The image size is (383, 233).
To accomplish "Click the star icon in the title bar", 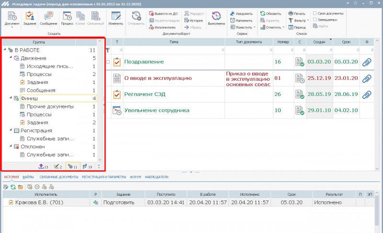I will 355,3.
